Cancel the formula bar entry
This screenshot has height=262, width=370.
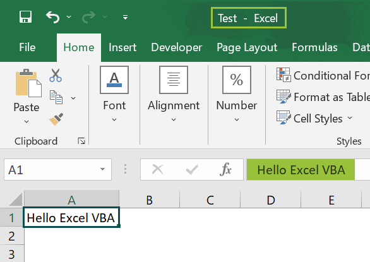[x=158, y=169]
